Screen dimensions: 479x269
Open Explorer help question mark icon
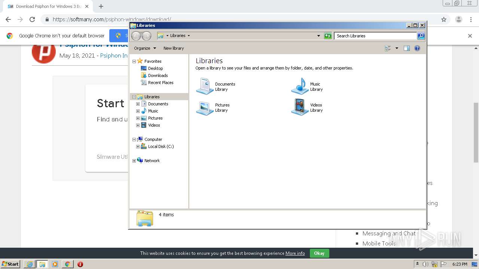click(x=417, y=48)
